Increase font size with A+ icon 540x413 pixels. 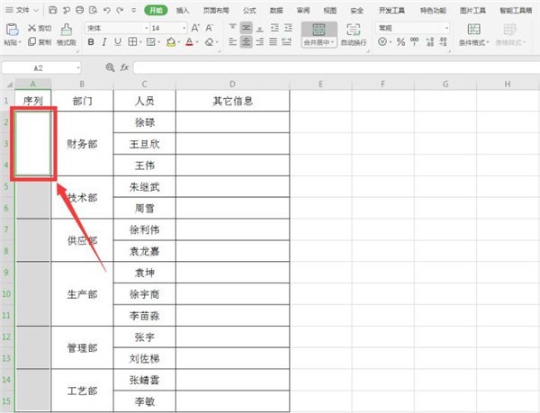(x=195, y=28)
